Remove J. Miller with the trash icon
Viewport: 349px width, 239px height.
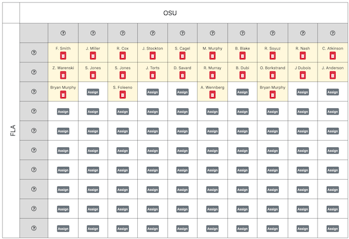pyautogui.click(x=93, y=56)
